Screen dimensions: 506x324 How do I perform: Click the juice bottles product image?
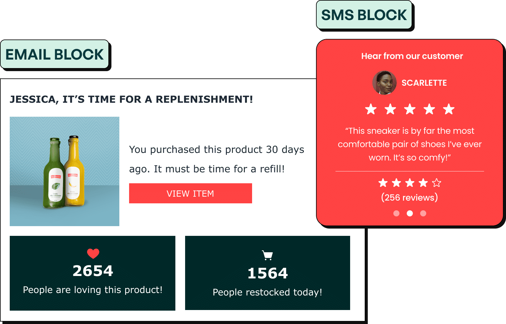(65, 171)
